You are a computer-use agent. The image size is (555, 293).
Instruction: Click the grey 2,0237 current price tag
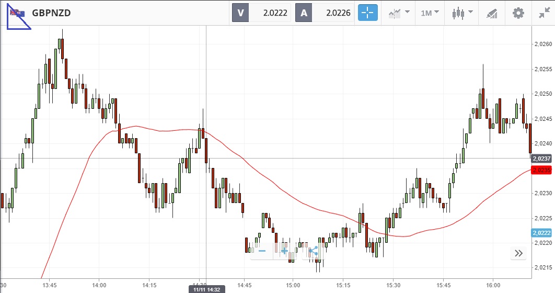pos(542,158)
